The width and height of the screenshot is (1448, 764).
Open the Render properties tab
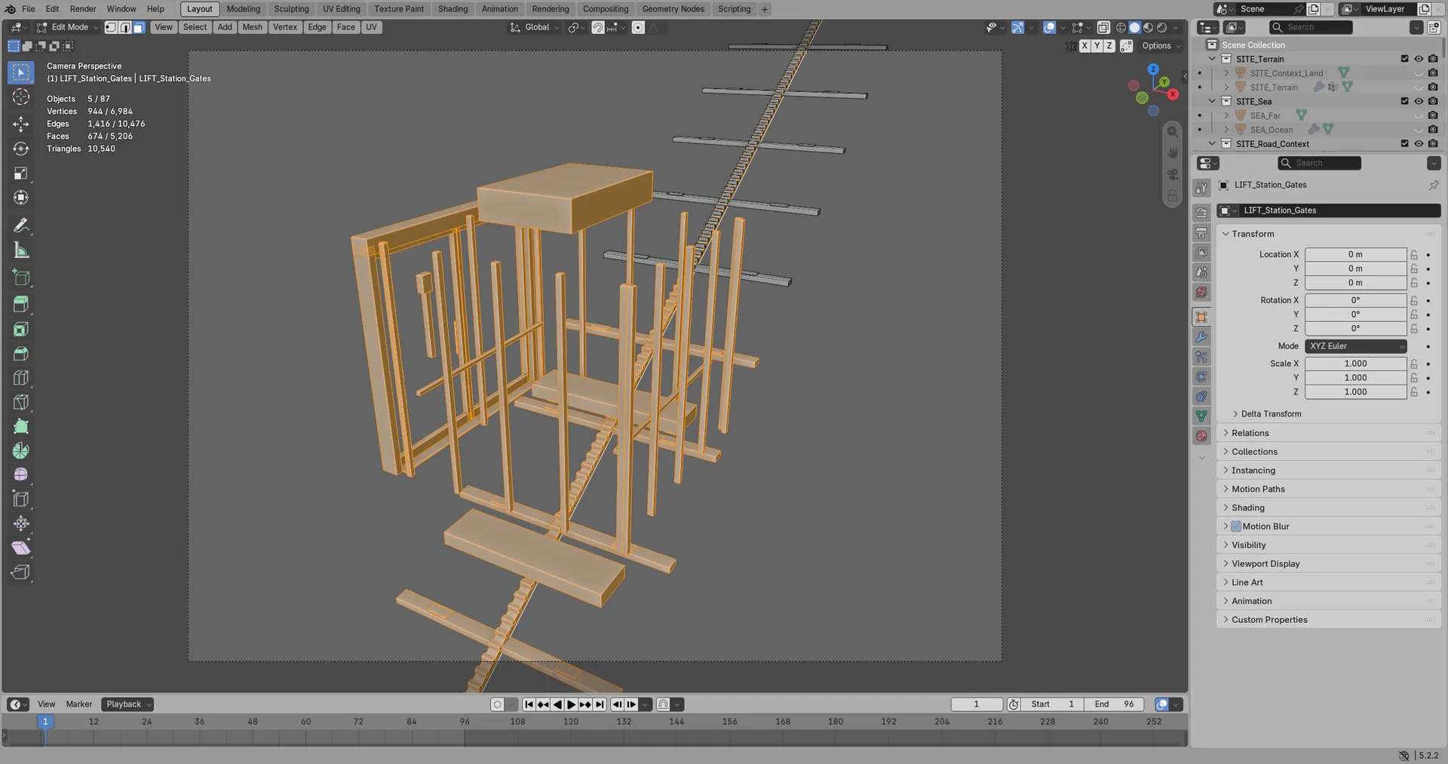pos(1201,213)
